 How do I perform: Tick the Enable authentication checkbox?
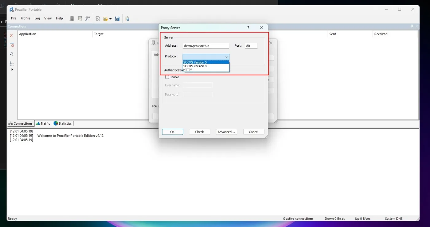click(167, 77)
